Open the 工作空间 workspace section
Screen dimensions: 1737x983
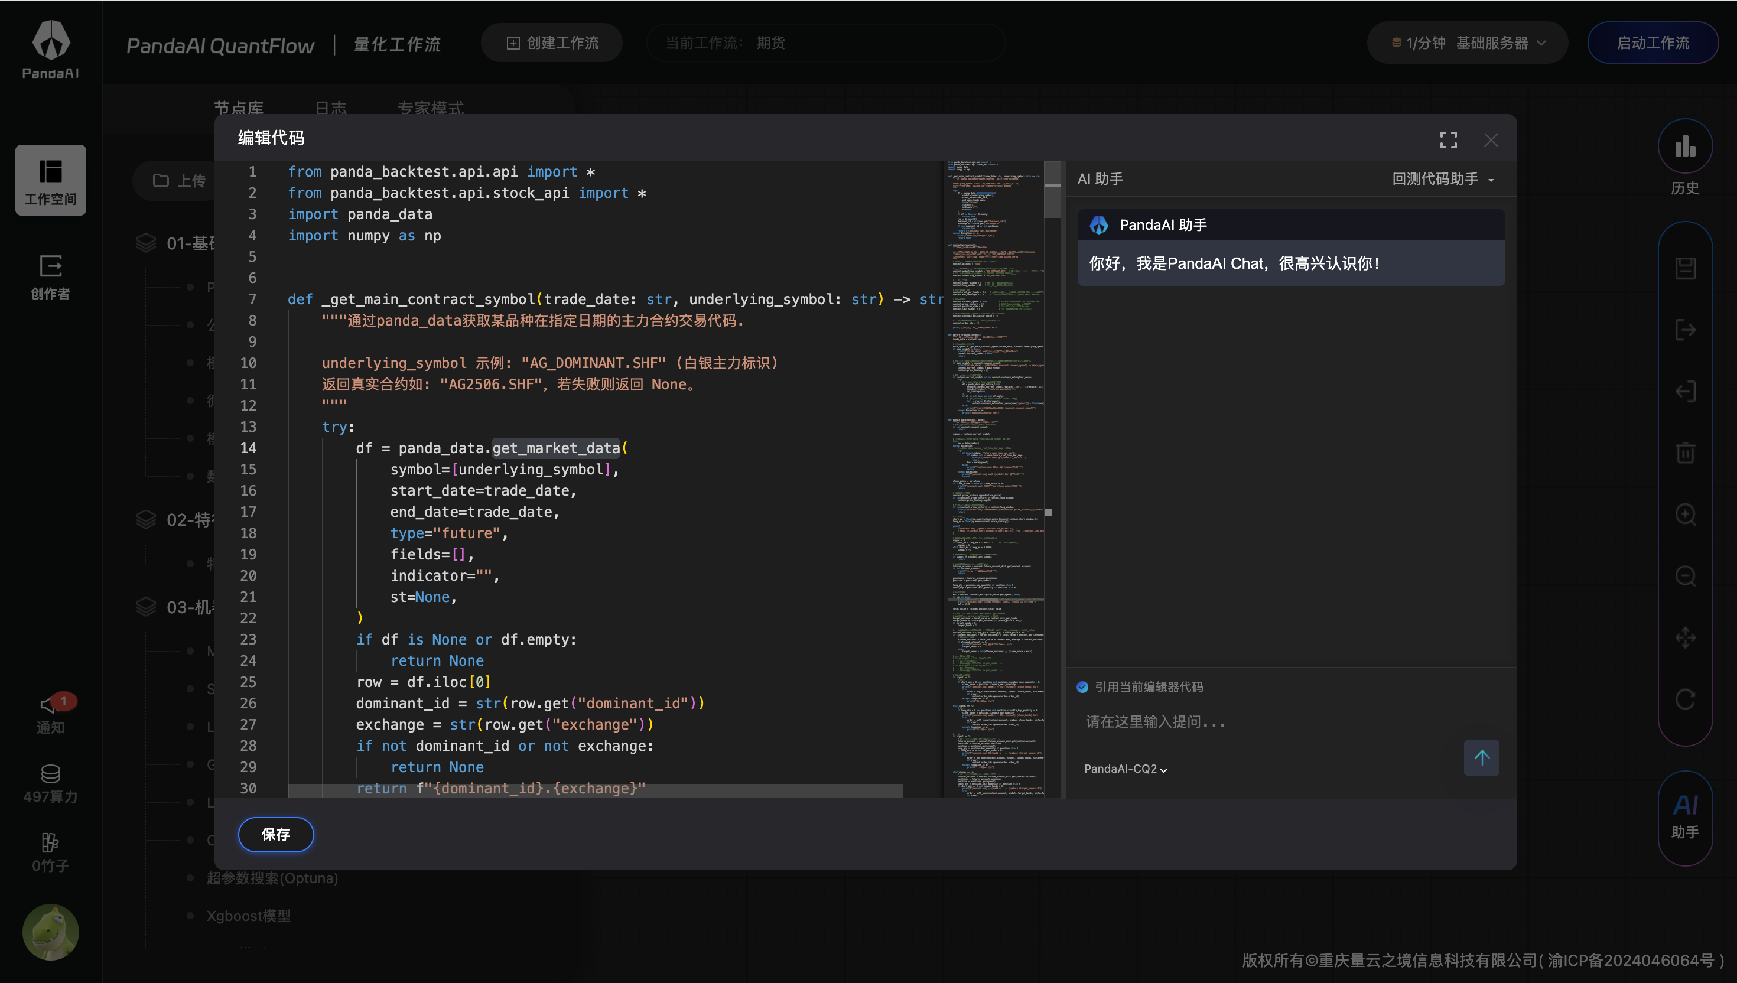(51, 180)
